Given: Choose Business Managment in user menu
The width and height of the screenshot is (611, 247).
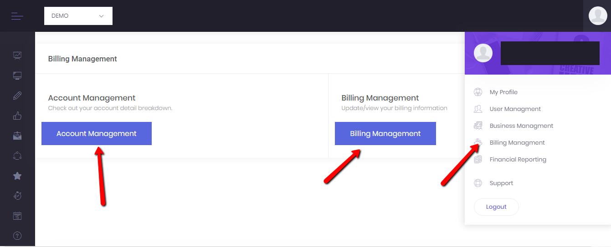Looking at the screenshot, I should tap(521, 126).
